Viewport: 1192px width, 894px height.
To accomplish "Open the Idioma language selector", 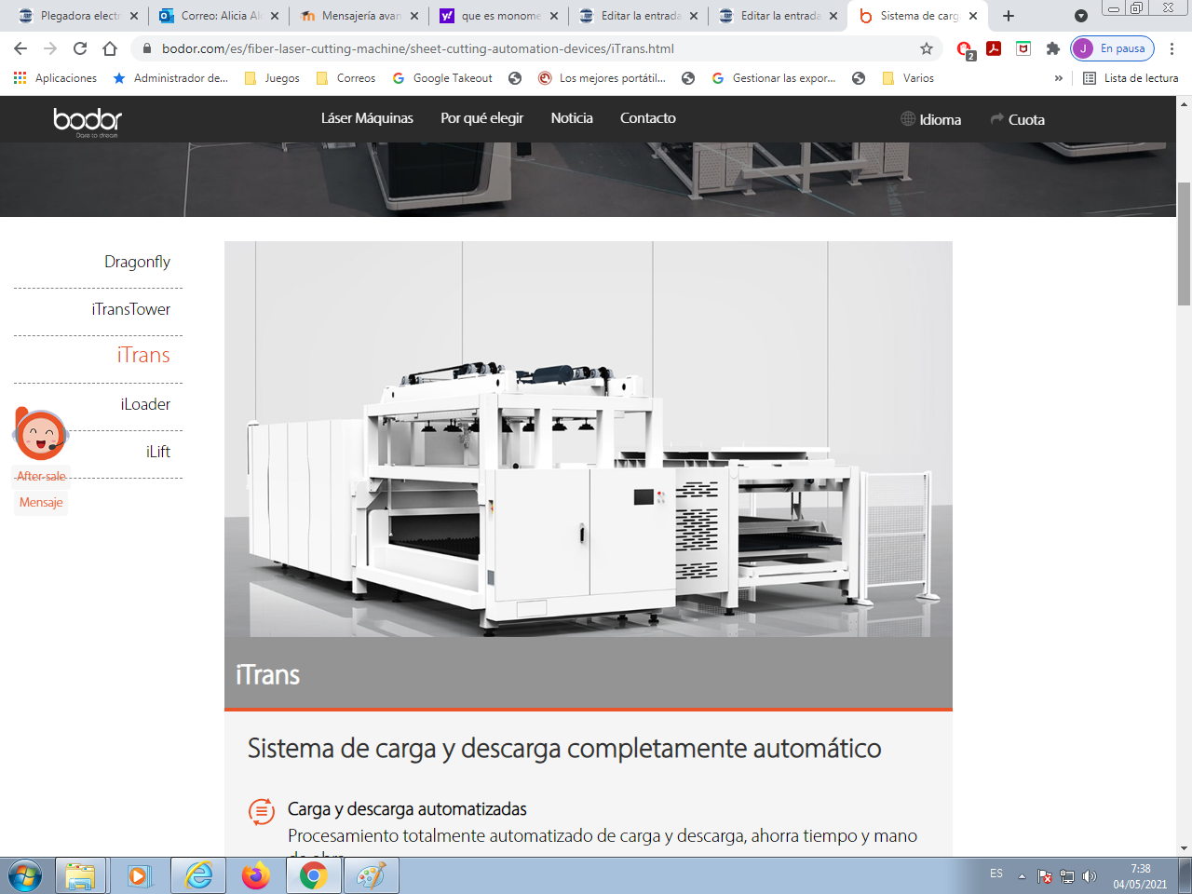I will (931, 119).
